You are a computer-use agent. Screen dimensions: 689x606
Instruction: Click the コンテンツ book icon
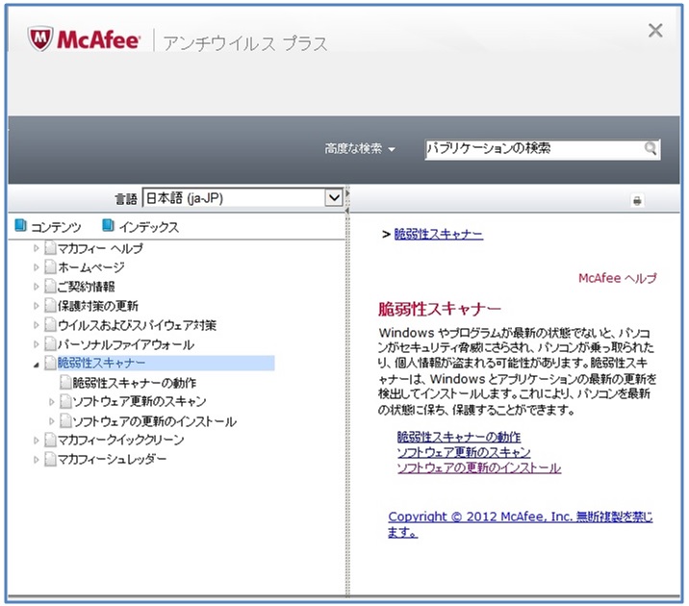tap(20, 225)
